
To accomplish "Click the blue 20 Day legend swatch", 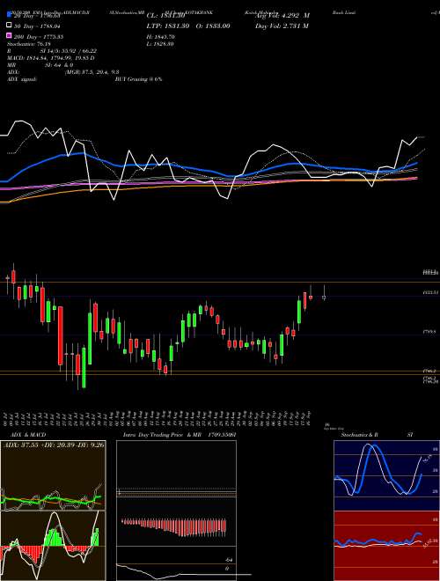I will click(x=10, y=15).
